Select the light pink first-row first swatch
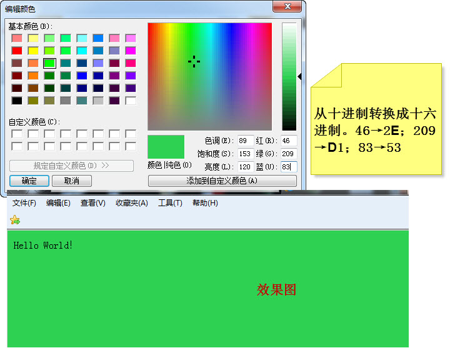 [x=17, y=38]
